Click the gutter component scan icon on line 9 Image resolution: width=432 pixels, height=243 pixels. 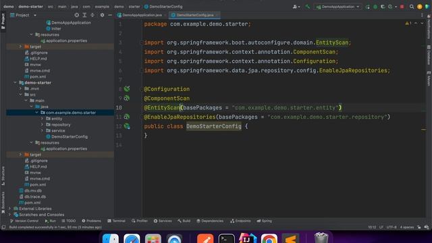[x=127, y=98]
